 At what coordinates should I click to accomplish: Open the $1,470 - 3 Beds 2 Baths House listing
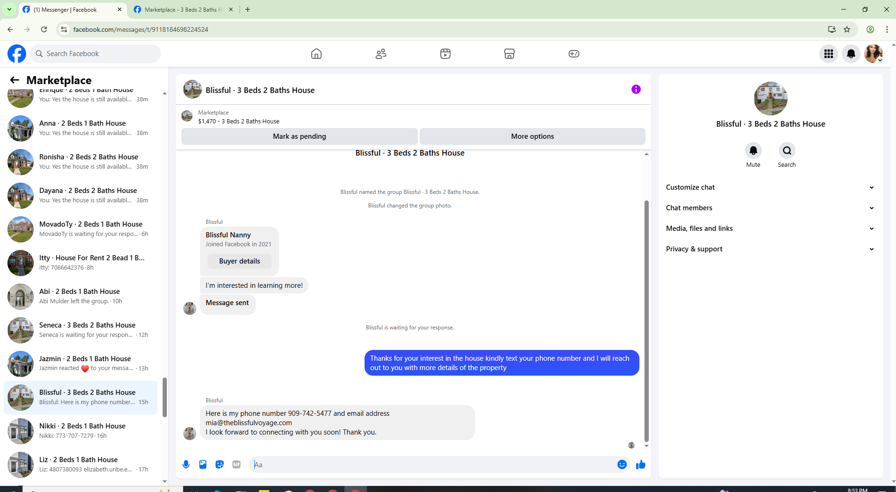pos(239,121)
